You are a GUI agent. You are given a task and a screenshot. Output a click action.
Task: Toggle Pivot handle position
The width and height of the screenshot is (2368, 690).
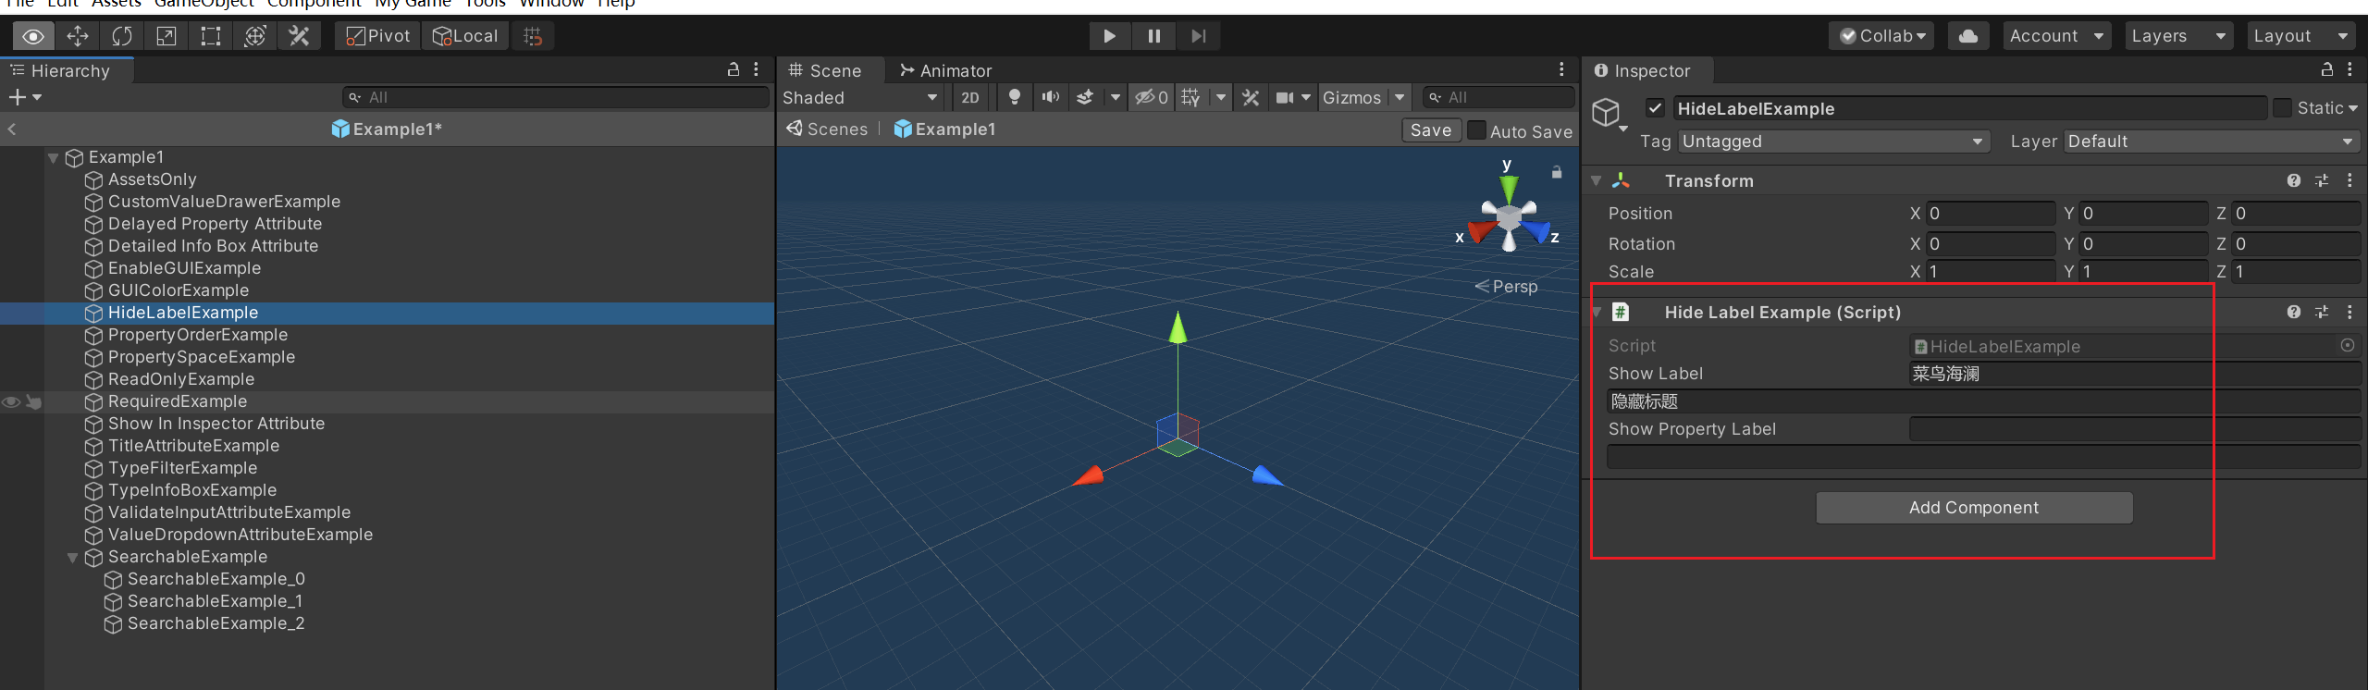point(377,36)
